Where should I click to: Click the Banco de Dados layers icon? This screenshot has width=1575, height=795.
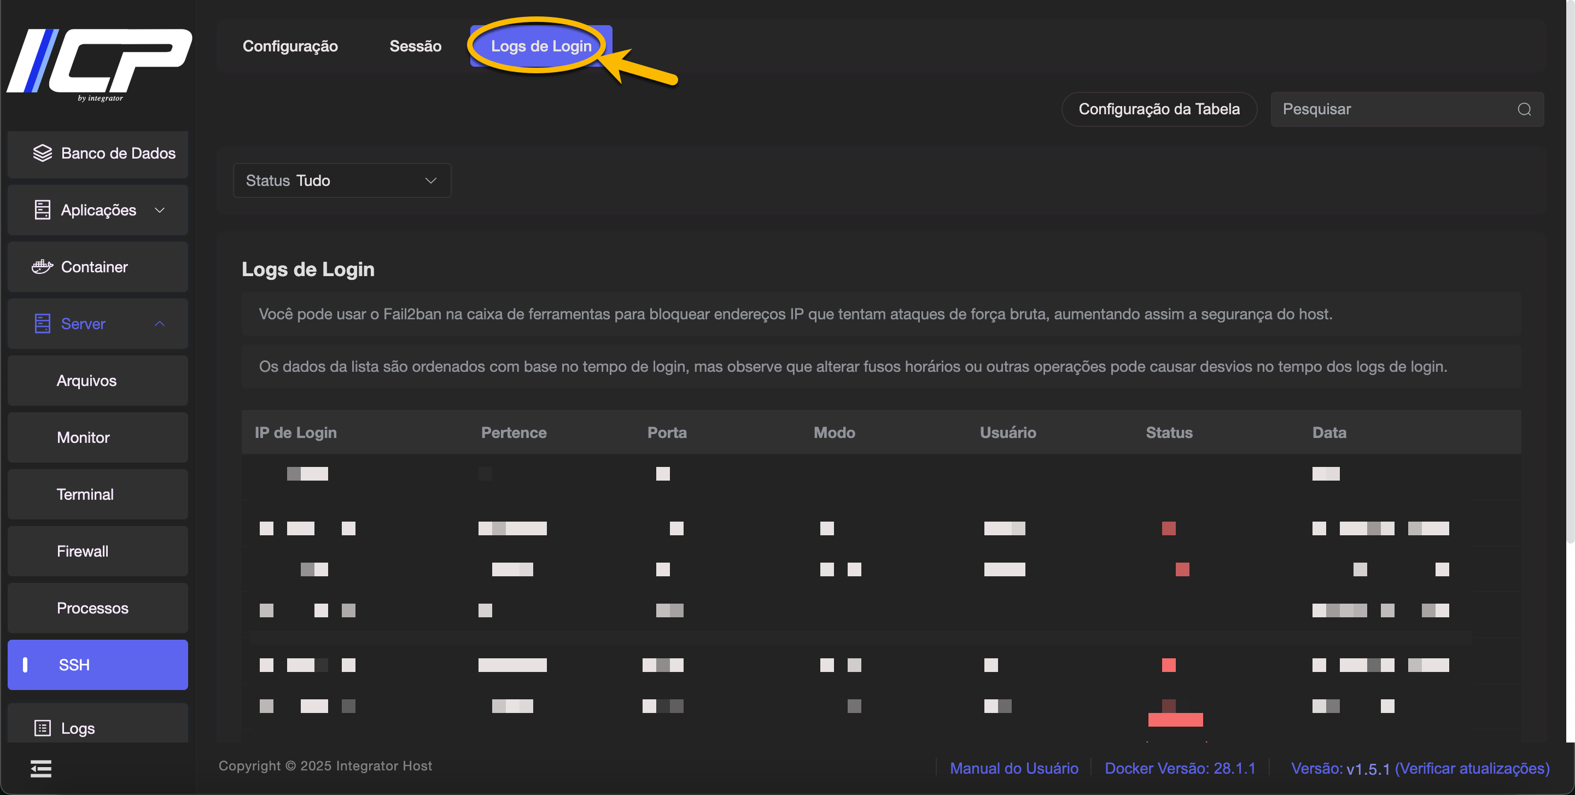42,153
